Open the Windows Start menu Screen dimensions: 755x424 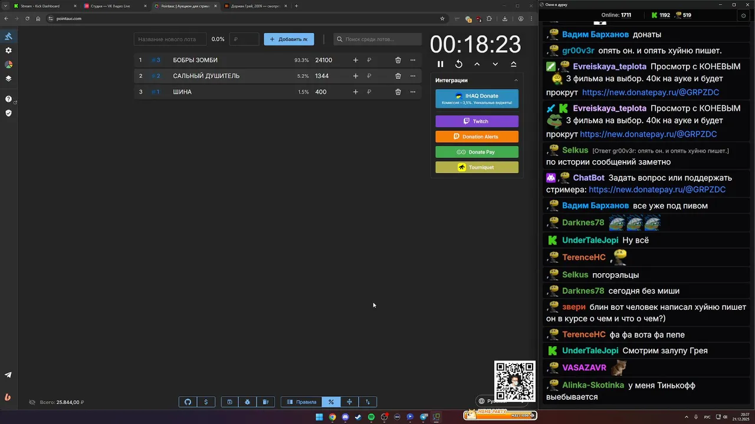pos(319,417)
